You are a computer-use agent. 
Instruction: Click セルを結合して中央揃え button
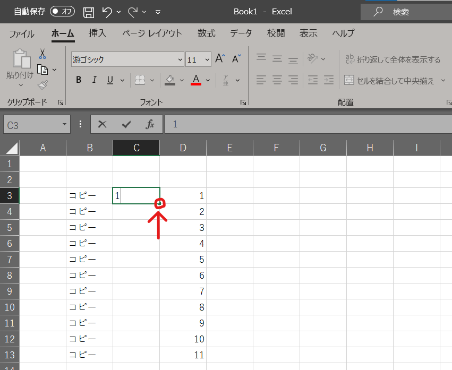[389, 80]
